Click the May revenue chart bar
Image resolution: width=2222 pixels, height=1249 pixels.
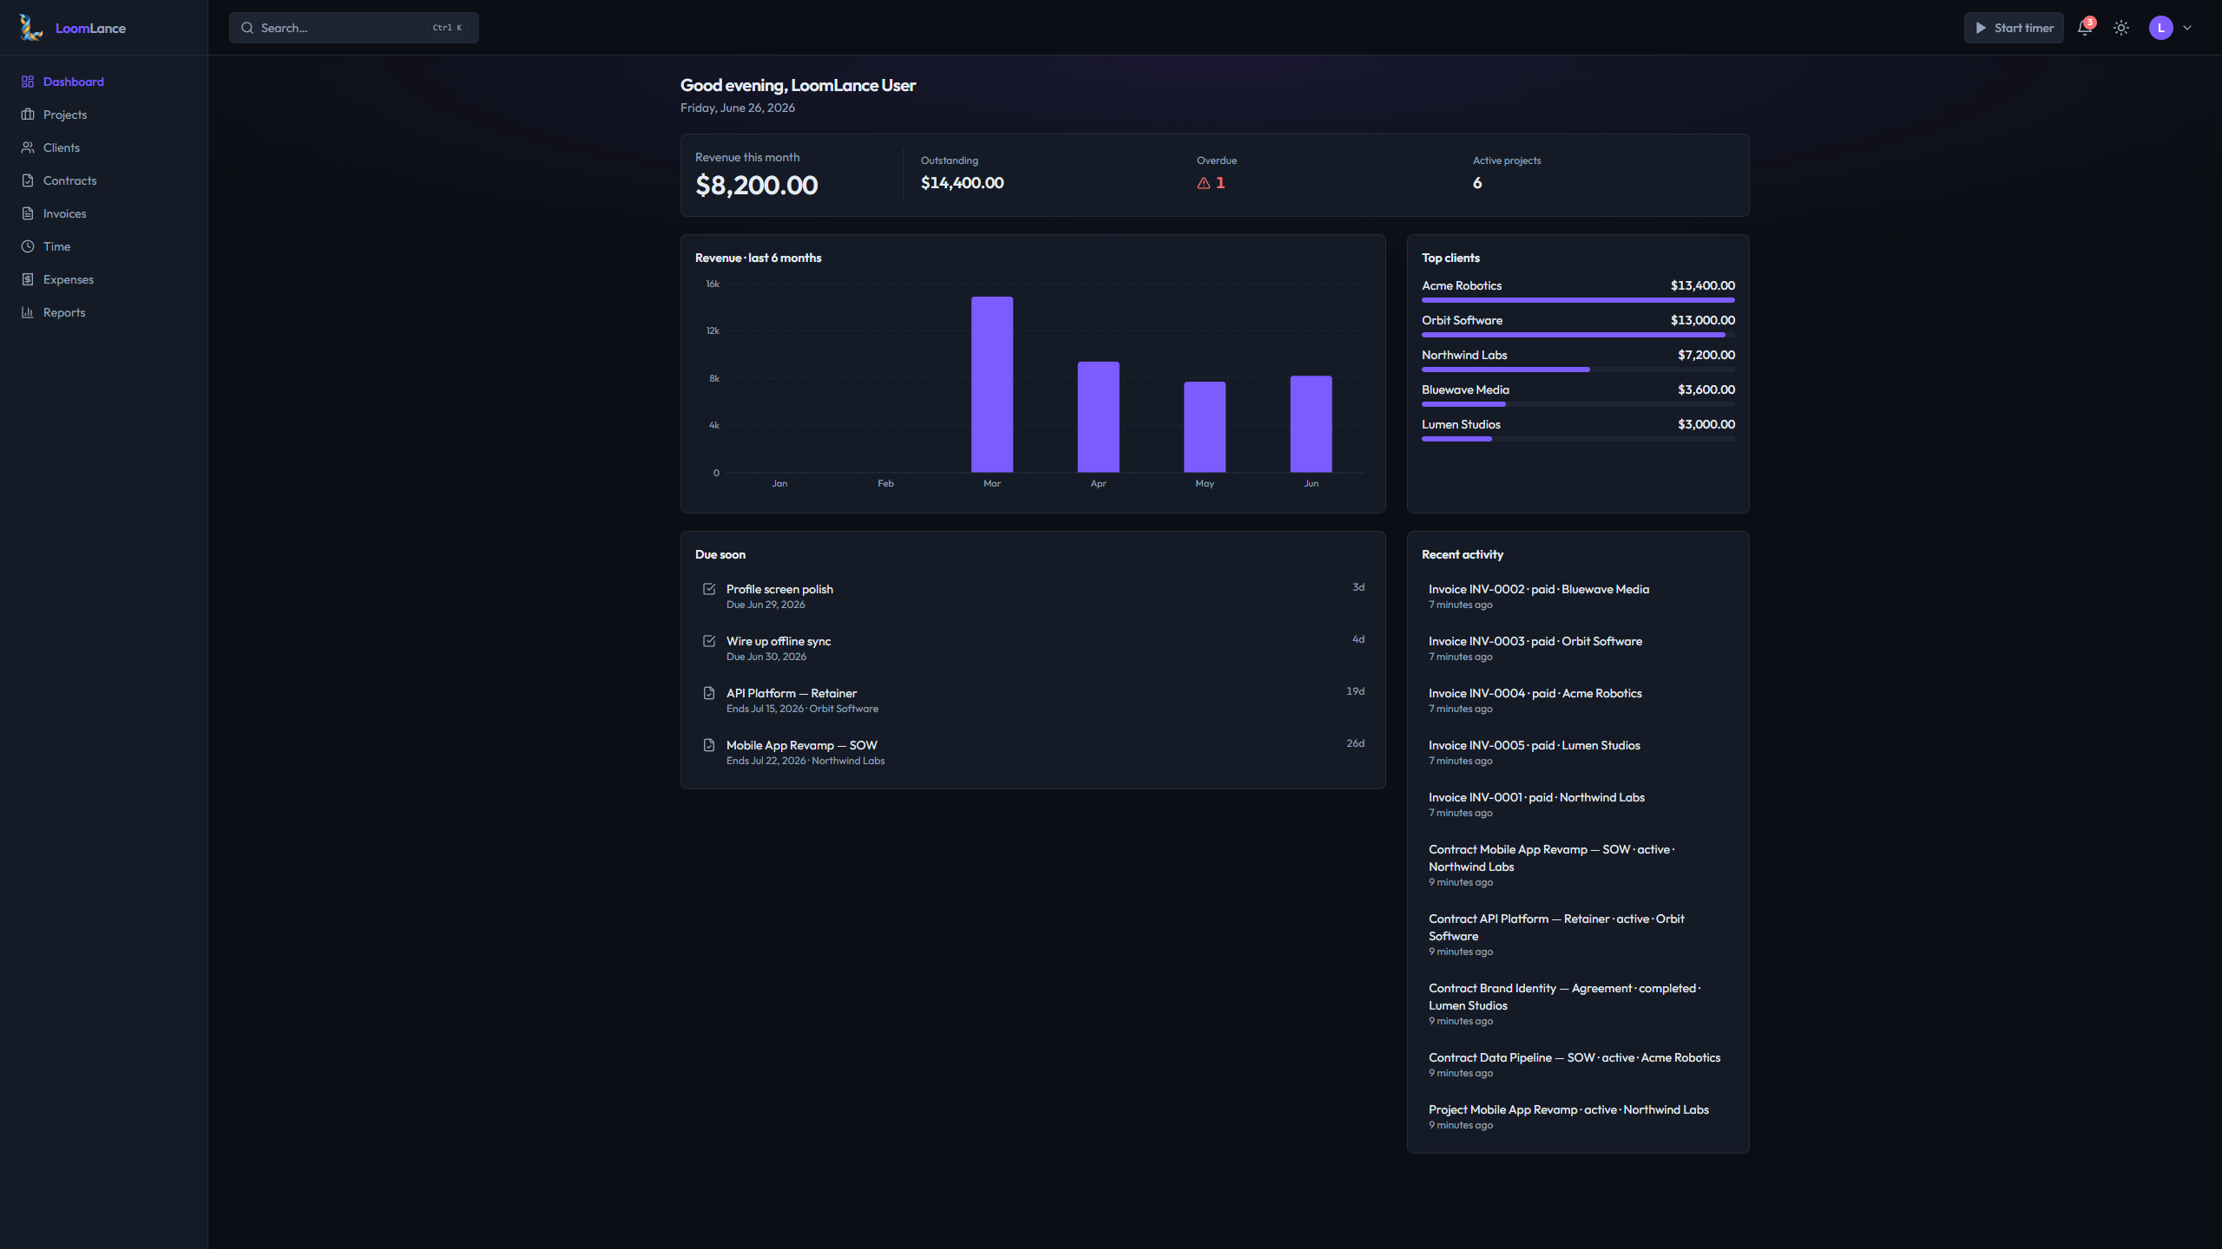click(x=1205, y=427)
